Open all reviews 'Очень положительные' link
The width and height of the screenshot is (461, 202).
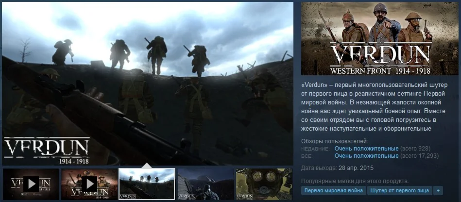click(367, 155)
